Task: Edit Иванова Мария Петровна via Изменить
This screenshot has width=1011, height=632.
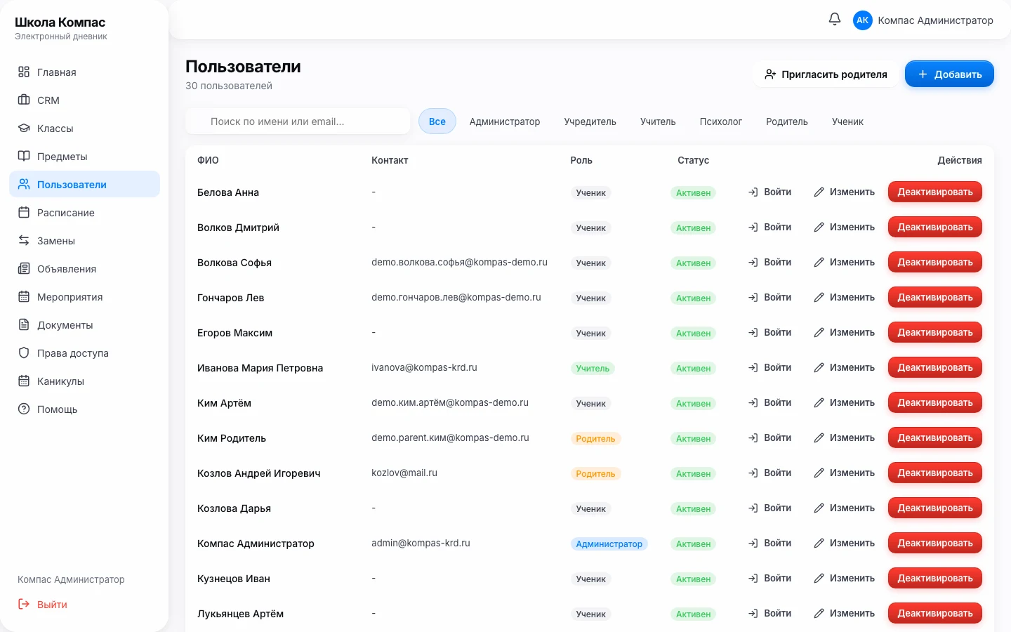Action: click(x=844, y=367)
